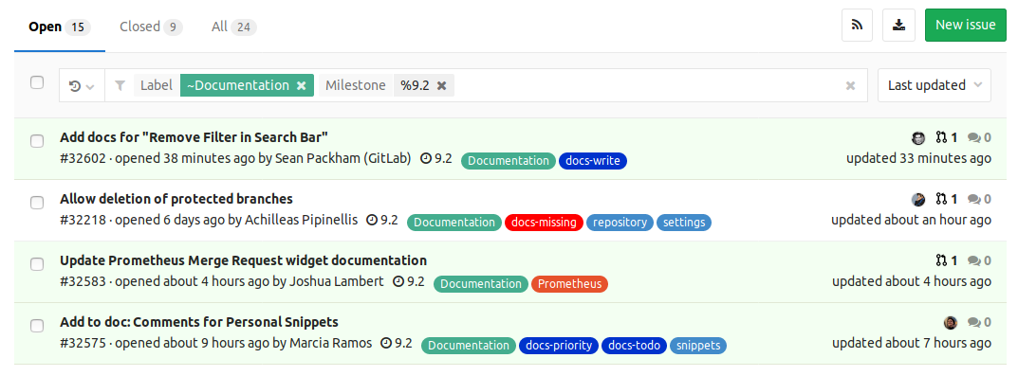The image size is (1018, 376).
Task: Subscribe via the RSS feed icon
Action: [857, 26]
